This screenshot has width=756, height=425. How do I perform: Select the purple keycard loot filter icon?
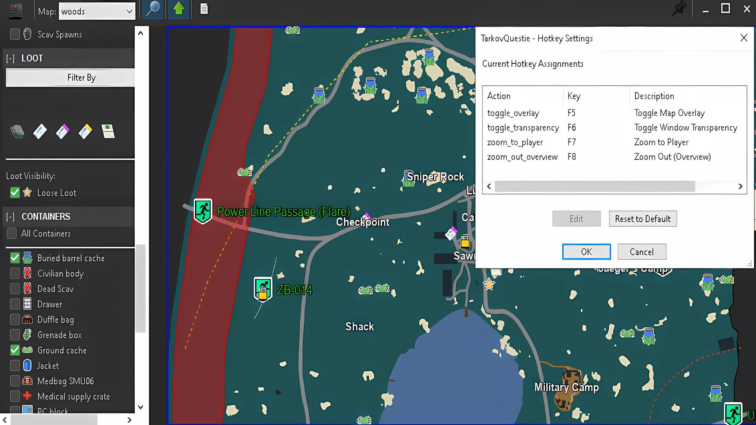[62, 131]
